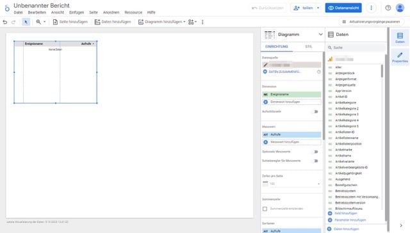Click the undo arrow in toolbar
Image resolution: width=410 pixels, height=233 pixels.
coord(5,22)
